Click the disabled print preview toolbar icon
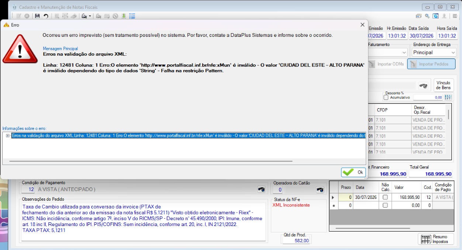The width and height of the screenshot is (462, 250). pyautogui.click(x=74, y=16)
